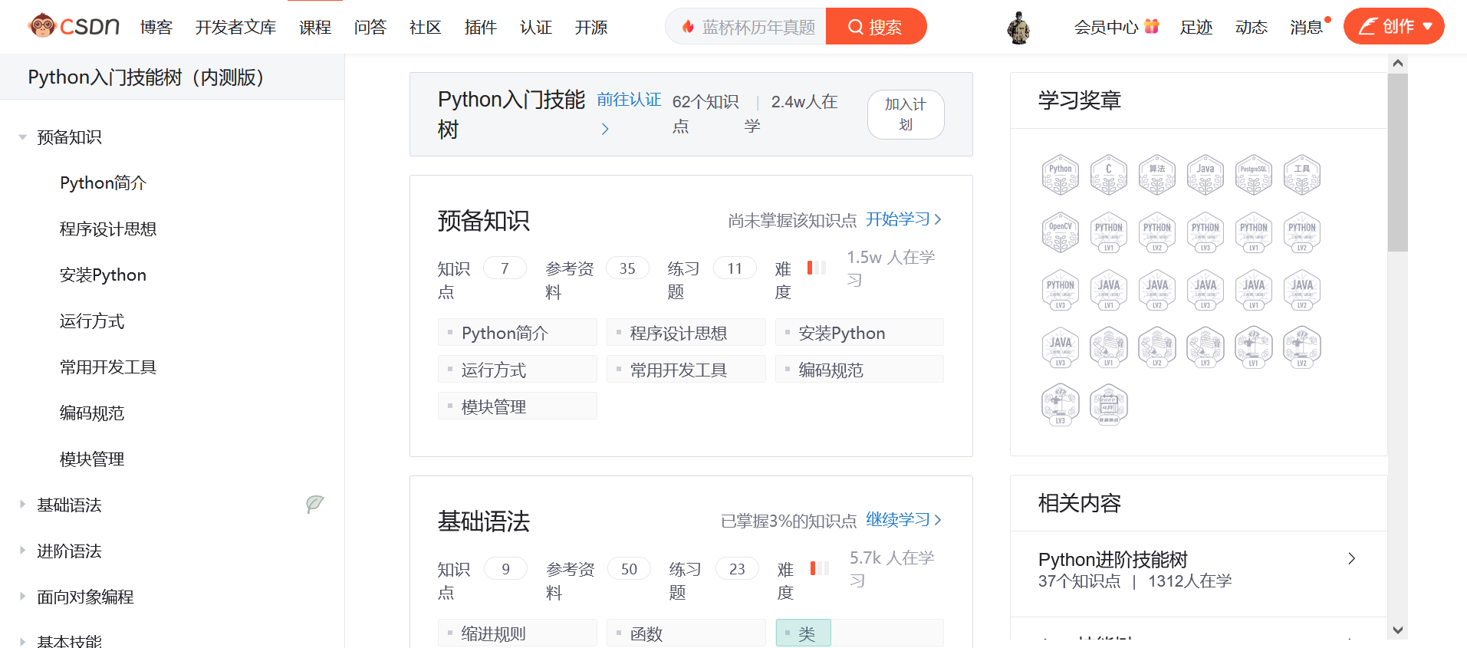1467x648 pixels.
Task: Click the orange 创作 button
Action: tap(1393, 26)
